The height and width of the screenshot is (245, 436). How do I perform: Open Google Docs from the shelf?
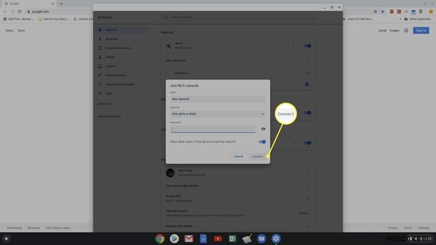(203, 238)
